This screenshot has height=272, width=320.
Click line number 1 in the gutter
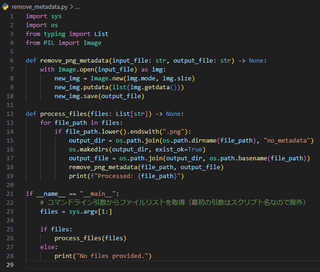point(12,16)
